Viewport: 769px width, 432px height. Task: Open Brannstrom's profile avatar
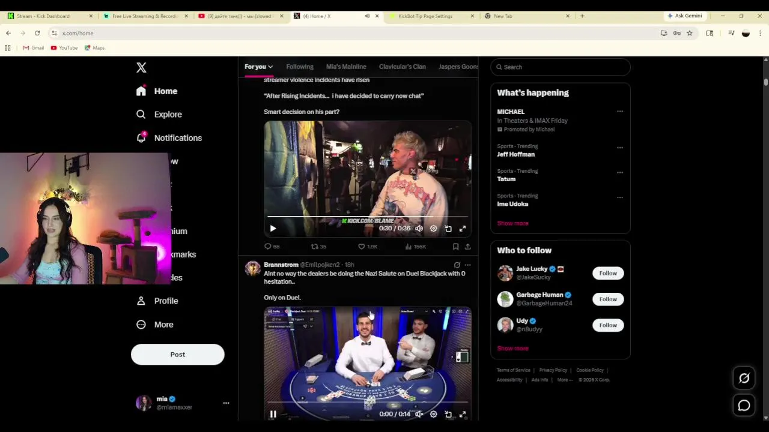point(252,268)
